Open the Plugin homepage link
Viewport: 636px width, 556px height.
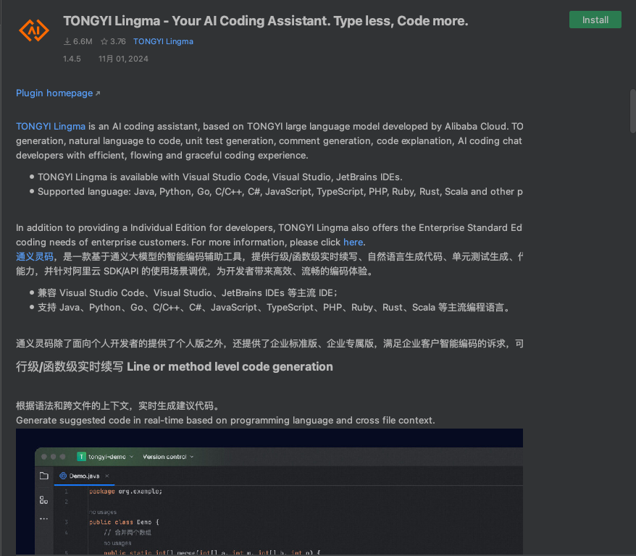pos(58,93)
